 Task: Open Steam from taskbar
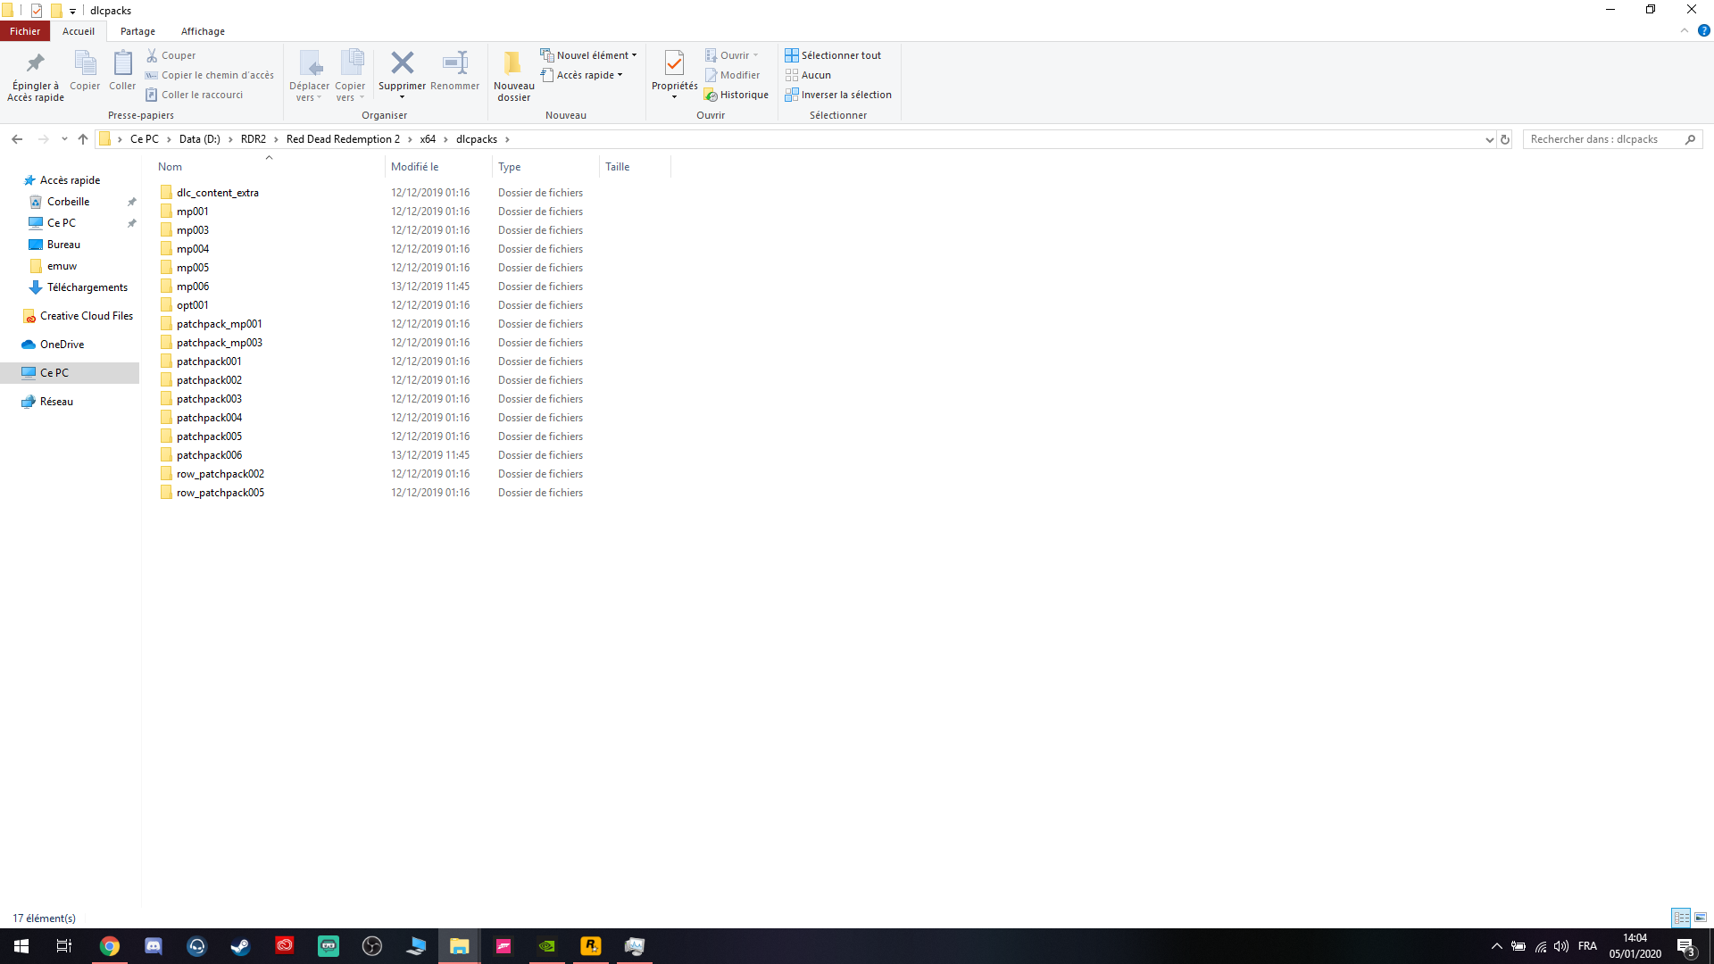tap(240, 946)
